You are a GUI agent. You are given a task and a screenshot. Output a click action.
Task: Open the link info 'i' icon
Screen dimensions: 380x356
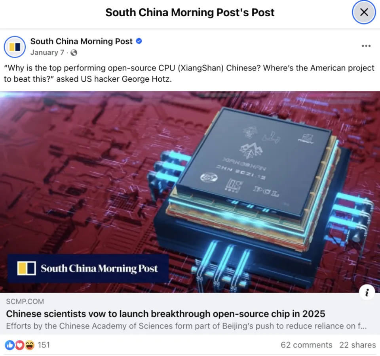pyautogui.click(x=367, y=292)
